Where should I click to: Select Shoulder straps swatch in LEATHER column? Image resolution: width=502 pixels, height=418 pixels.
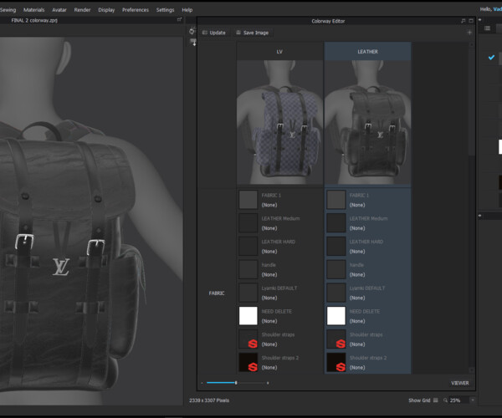(x=336, y=339)
